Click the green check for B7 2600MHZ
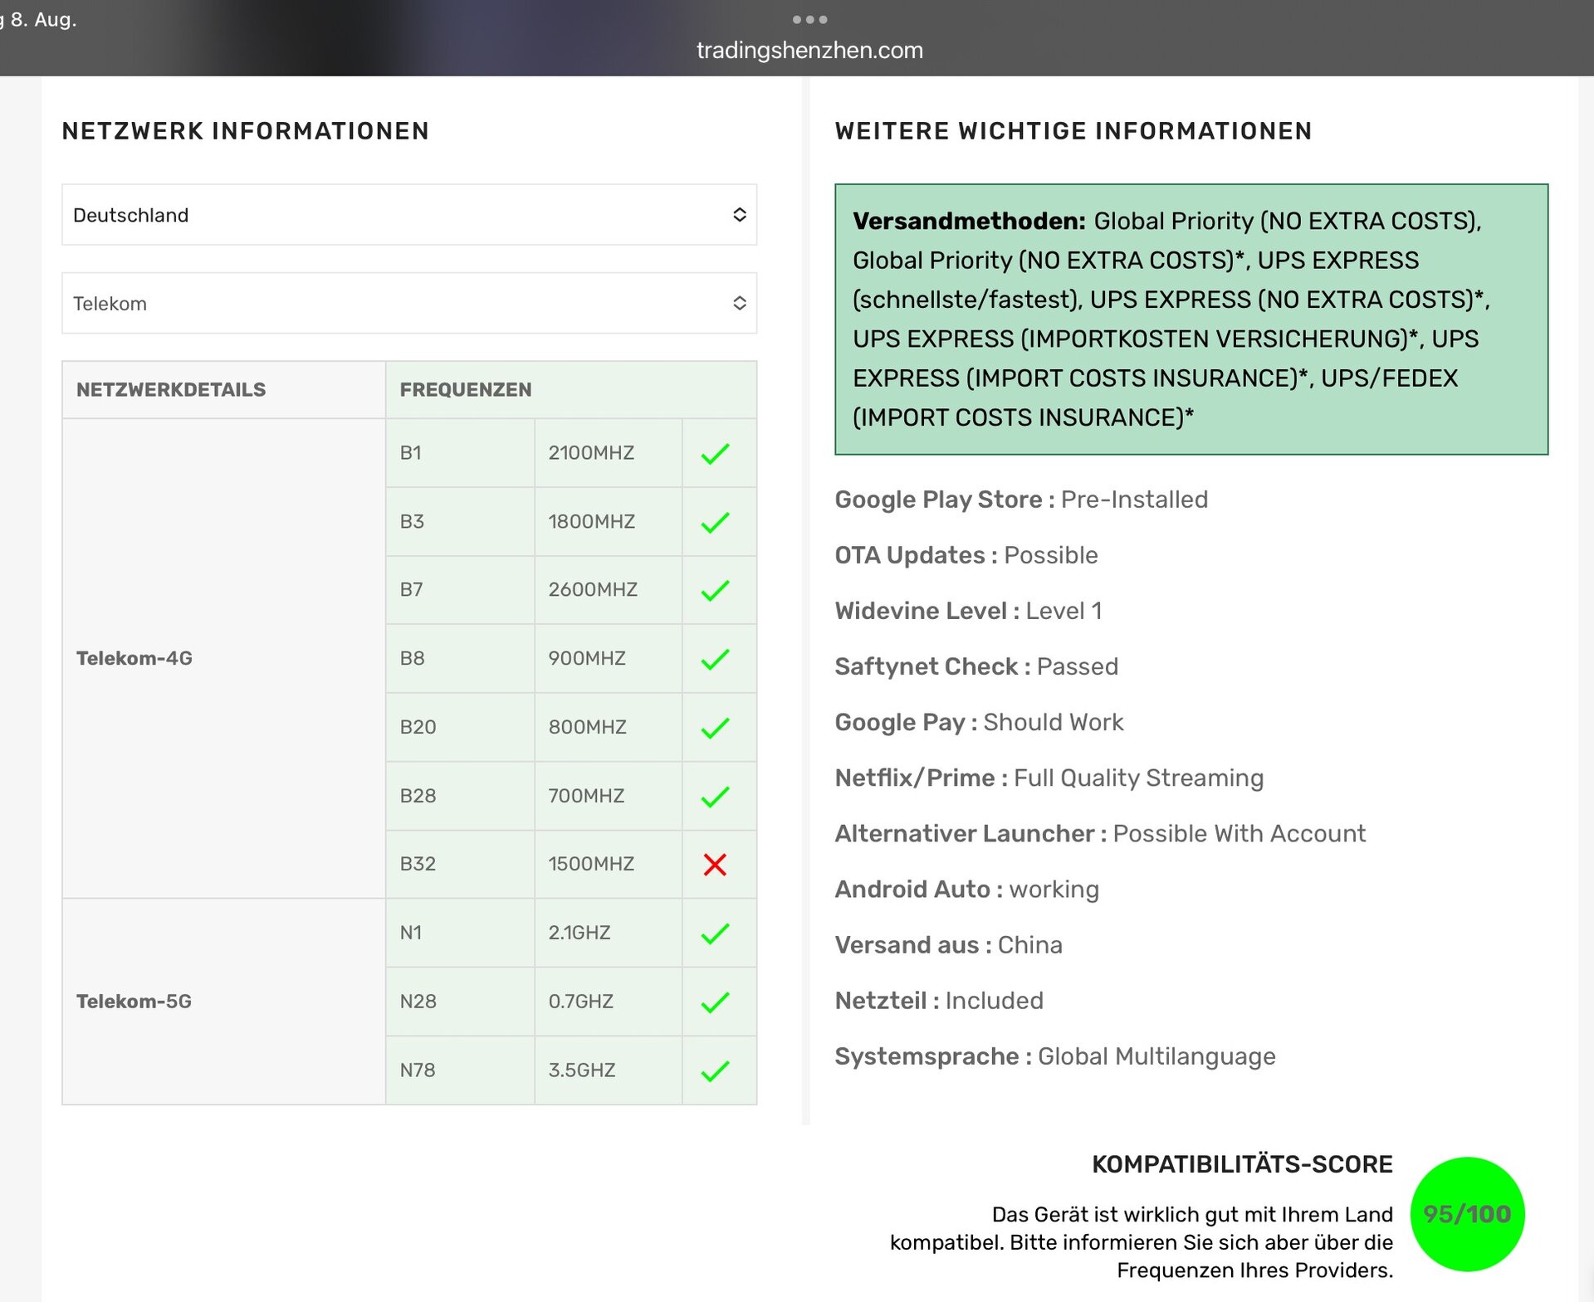 point(715,591)
